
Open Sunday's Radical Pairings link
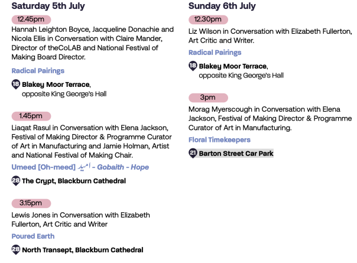215,53
